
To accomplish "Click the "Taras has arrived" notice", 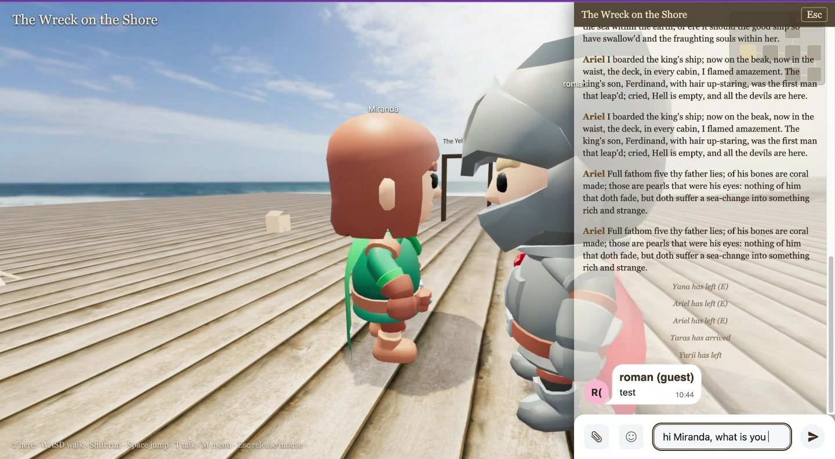I will pyautogui.click(x=700, y=338).
